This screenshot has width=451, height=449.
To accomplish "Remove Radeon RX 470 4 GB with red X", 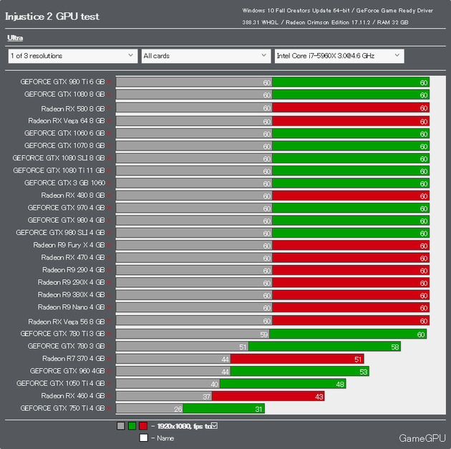I will click(109, 257).
